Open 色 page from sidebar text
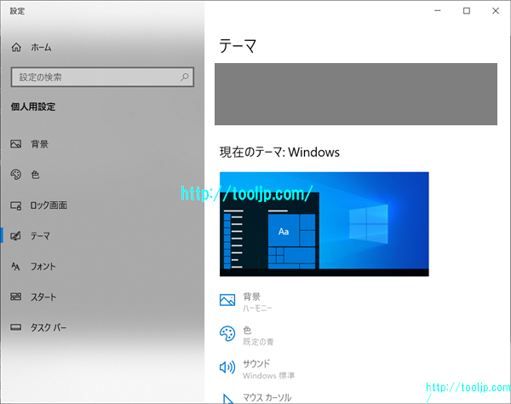 [35, 175]
